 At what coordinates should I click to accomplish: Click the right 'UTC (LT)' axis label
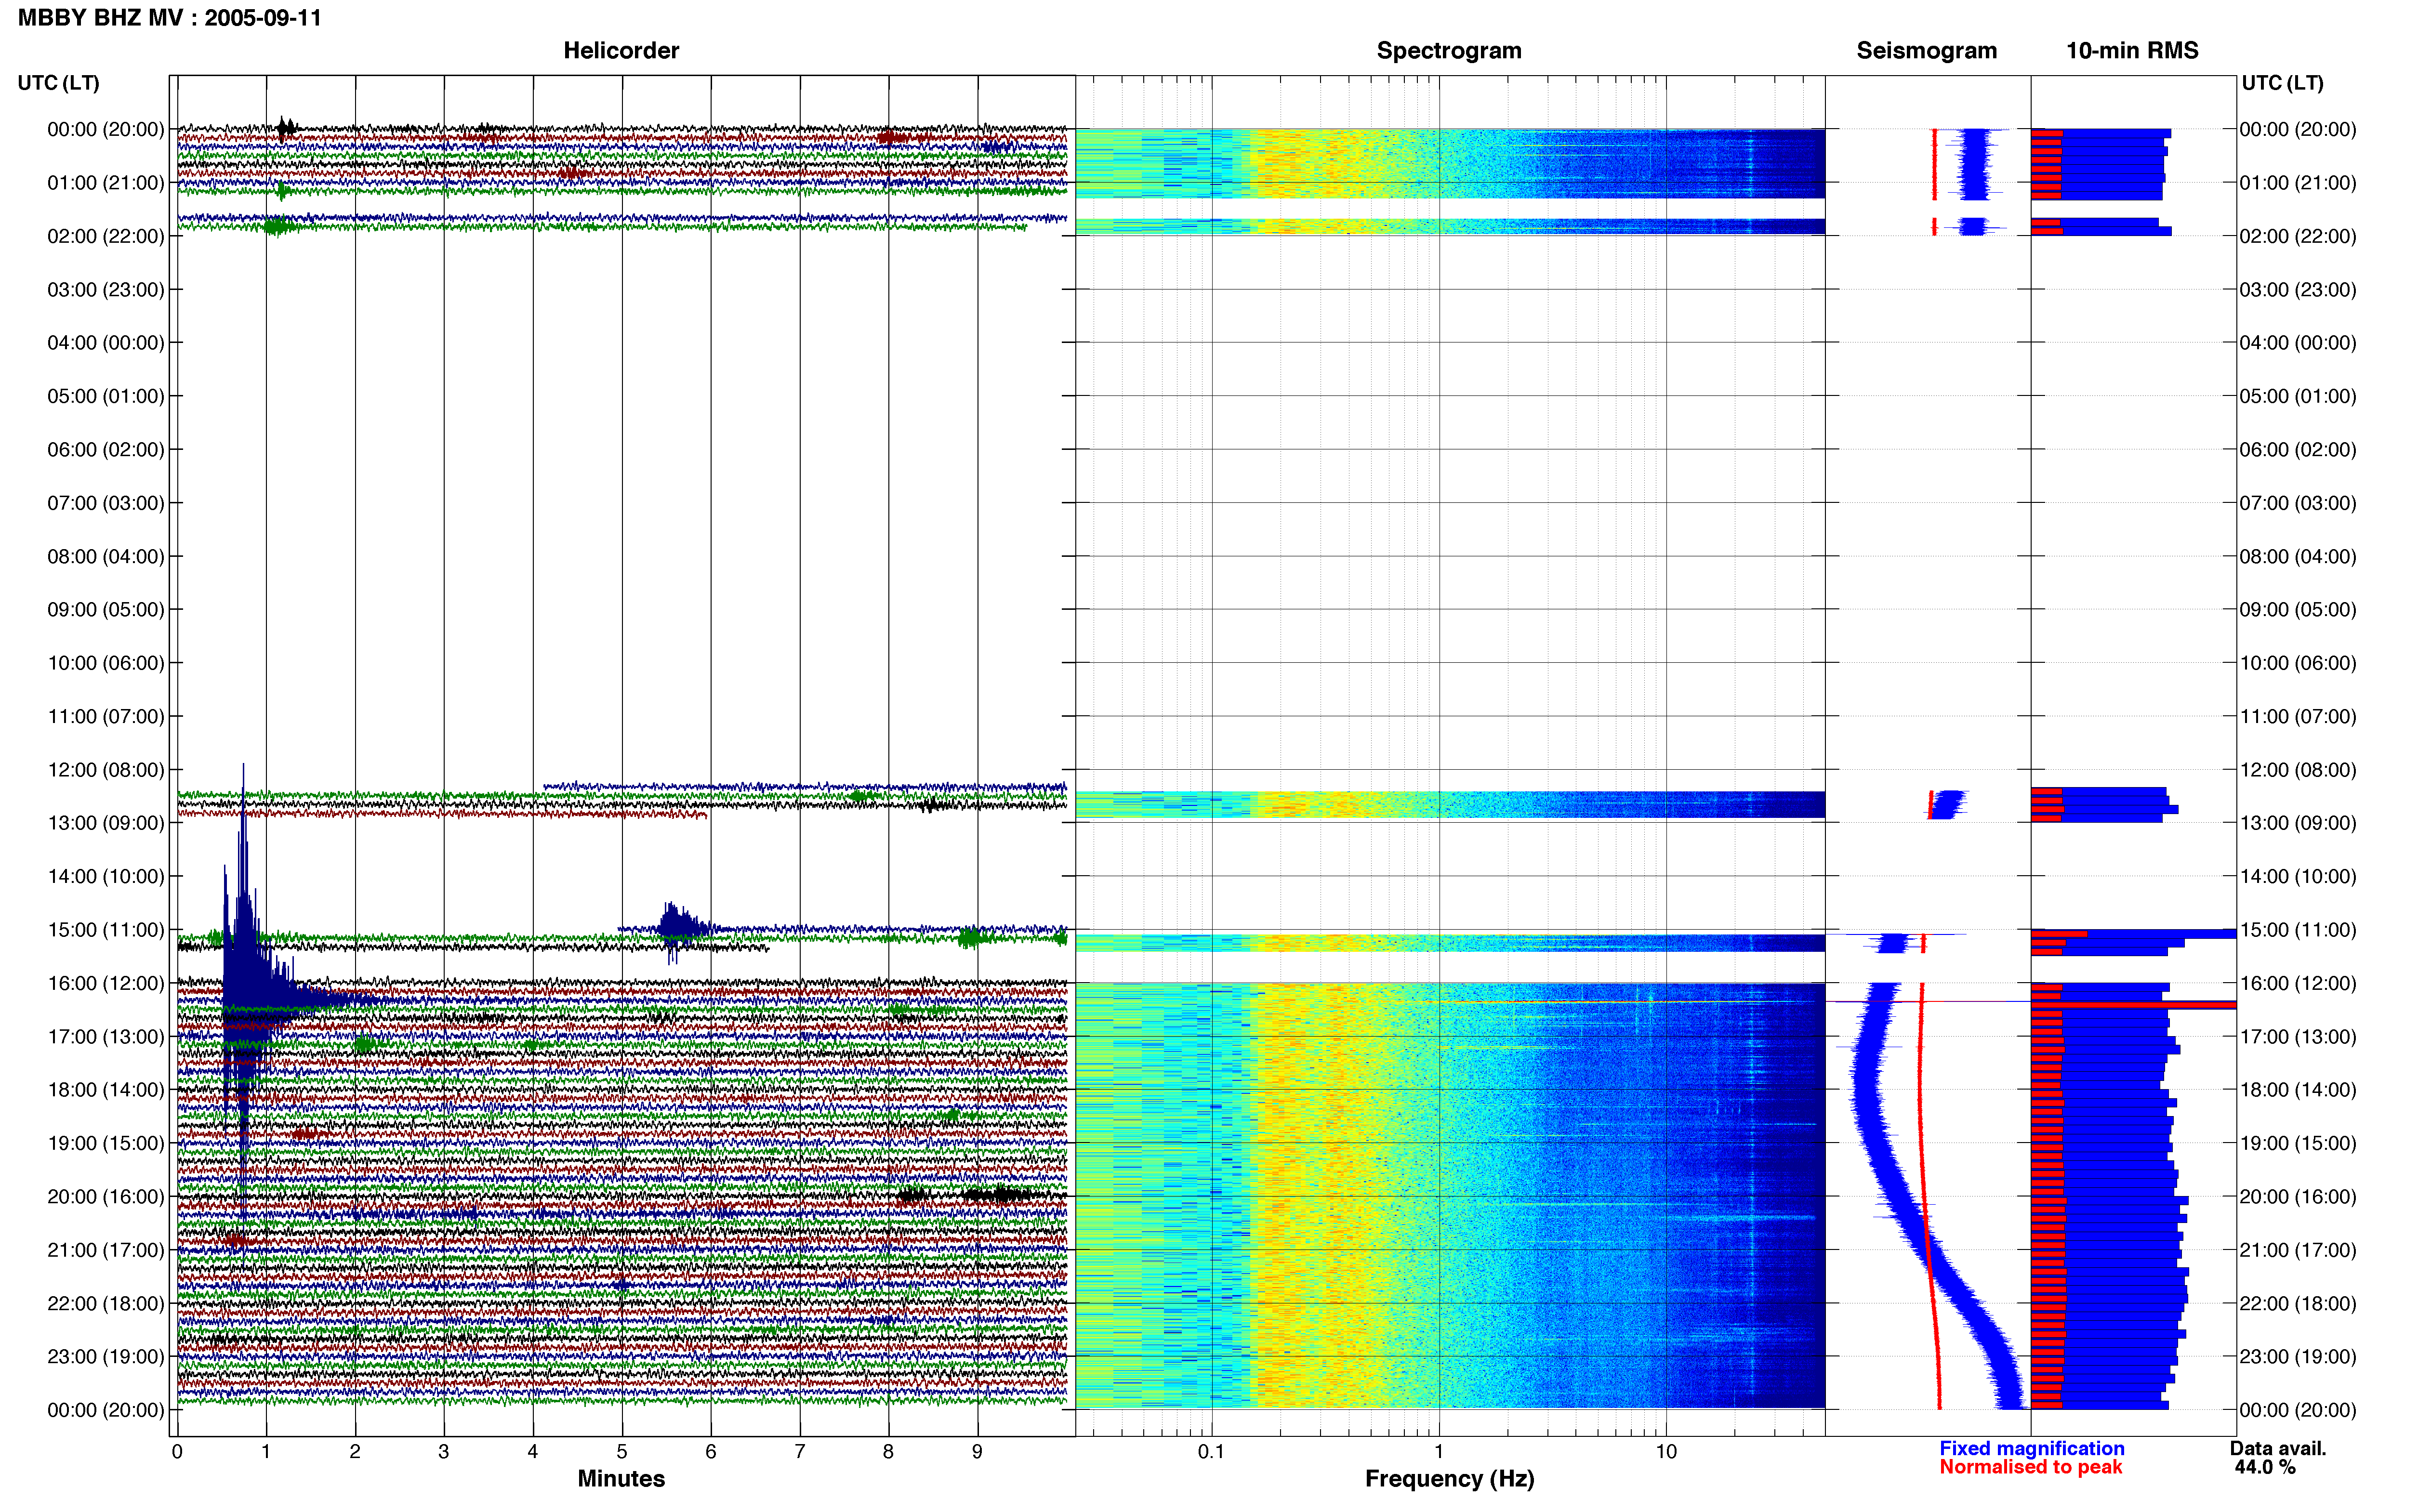2282,83
